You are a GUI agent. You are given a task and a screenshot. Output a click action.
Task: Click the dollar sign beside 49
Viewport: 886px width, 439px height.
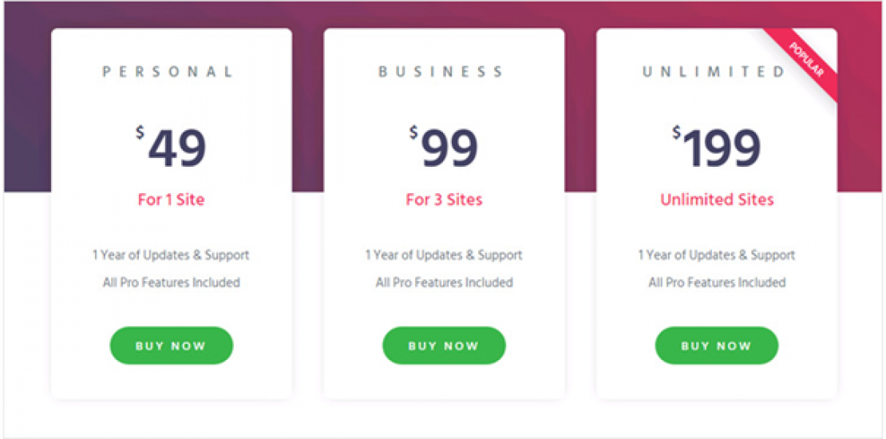[140, 132]
